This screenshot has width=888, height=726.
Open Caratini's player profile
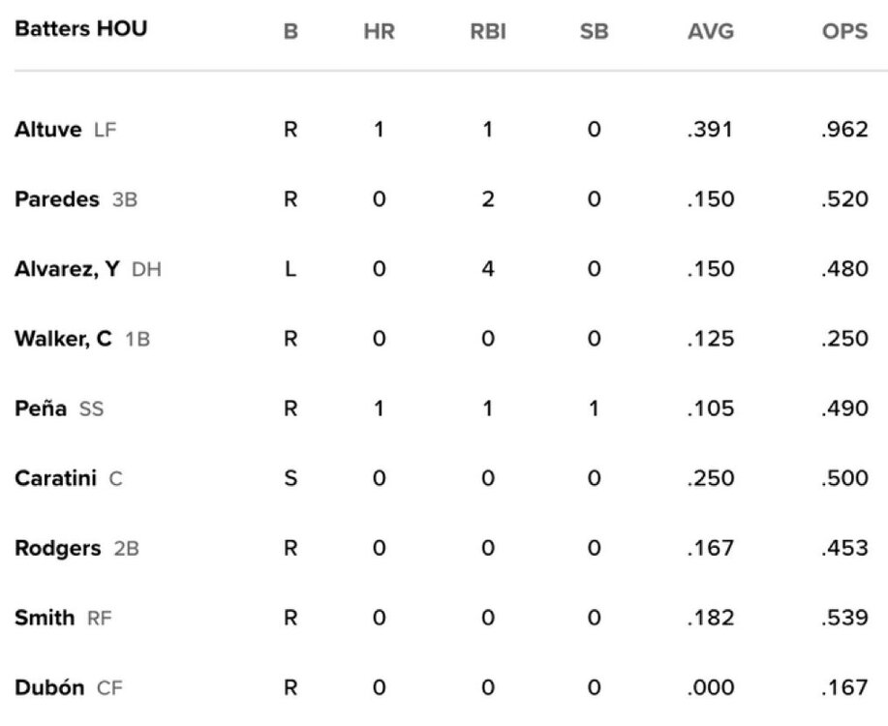coord(55,478)
